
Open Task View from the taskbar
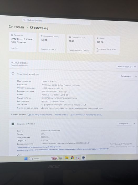pos(61,158)
